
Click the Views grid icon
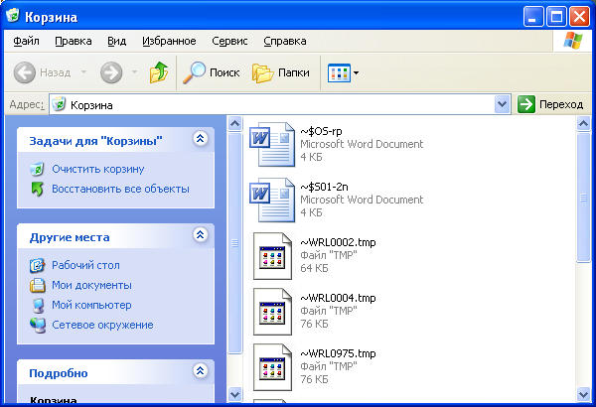pos(339,73)
